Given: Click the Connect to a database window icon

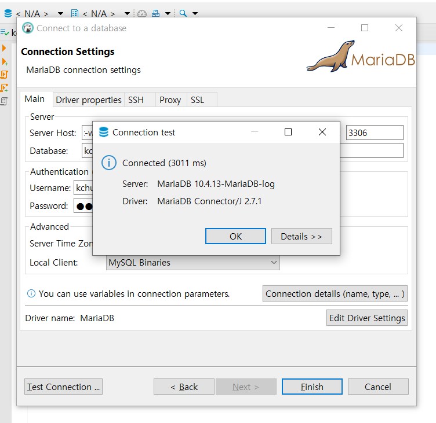Looking at the screenshot, I should coord(27,28).
